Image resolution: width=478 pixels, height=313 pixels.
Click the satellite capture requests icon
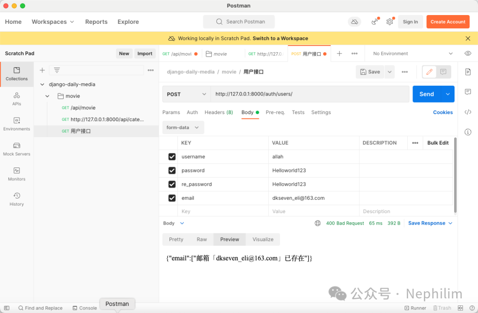375,22
